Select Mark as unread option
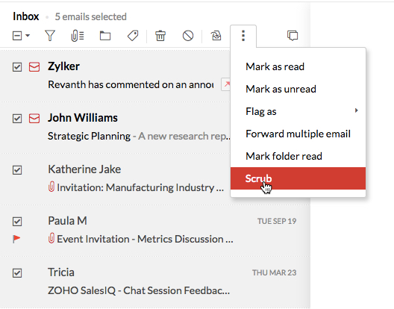Screen dimensions: 394x309 [298, 89]
